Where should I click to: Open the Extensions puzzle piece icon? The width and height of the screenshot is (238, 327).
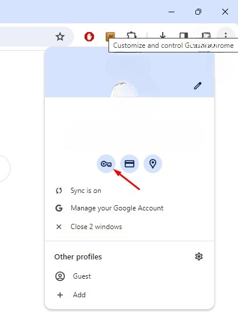(x=131, y=35)
